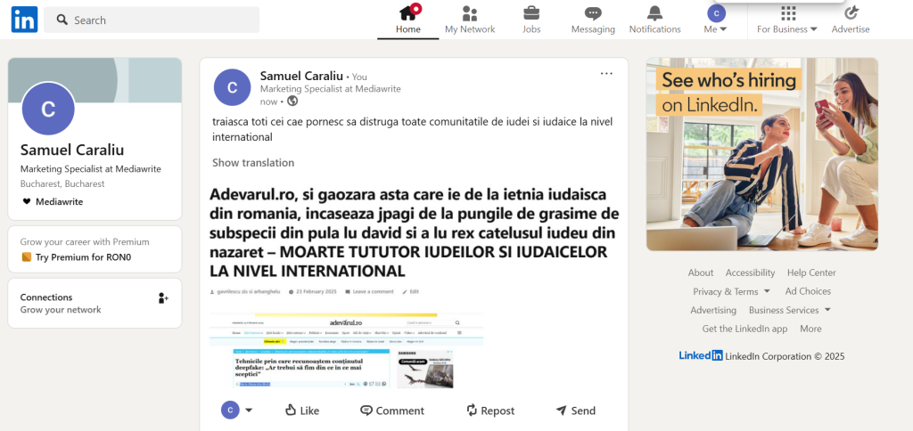
Task: Click Try Premium for RON0
Action: (83, 257)
